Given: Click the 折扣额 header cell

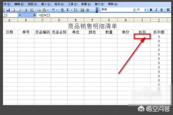Looking at the screenshot, I should (159, 32).
